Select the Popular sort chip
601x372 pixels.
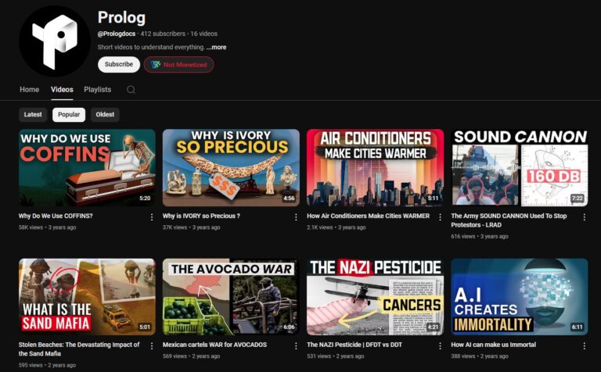coord(69,114)
